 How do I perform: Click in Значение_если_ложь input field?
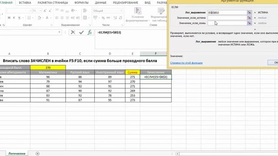(227, 23)
